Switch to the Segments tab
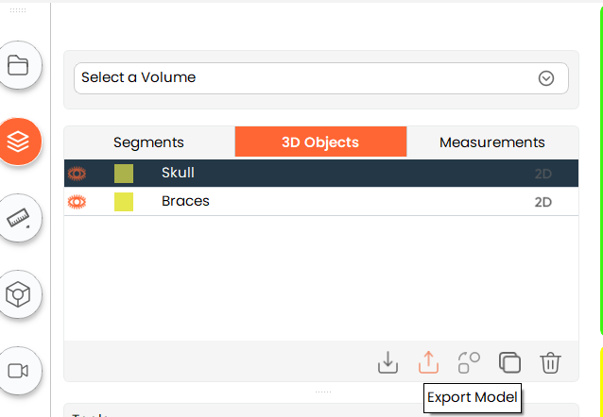Image resolution: width=603 pixels, height=417 pixels. [x=148, y=142]
